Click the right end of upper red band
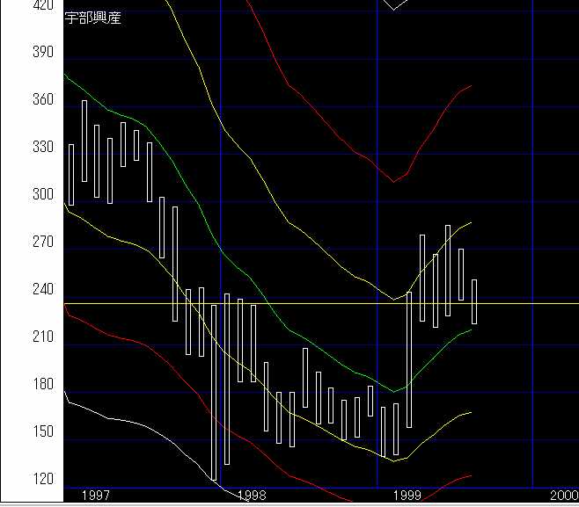579x507 pixels. pyautogui.click(x=471, y=86)
